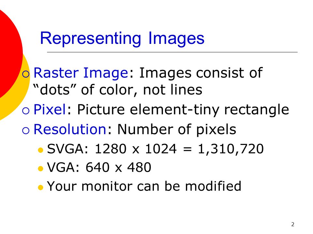313x234 pixels.
Task: Click the line 'VGA: 640 x 480'
Action: coord(99,167)
